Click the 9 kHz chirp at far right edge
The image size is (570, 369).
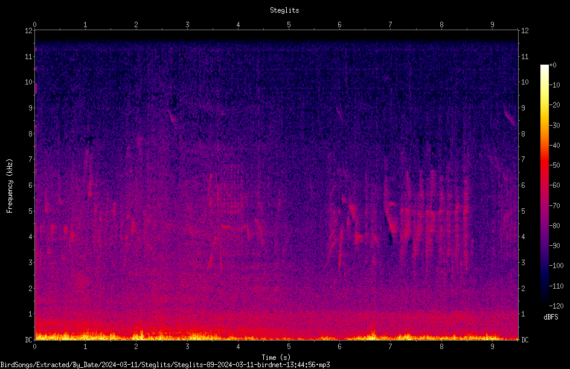(x=510, y=115)
